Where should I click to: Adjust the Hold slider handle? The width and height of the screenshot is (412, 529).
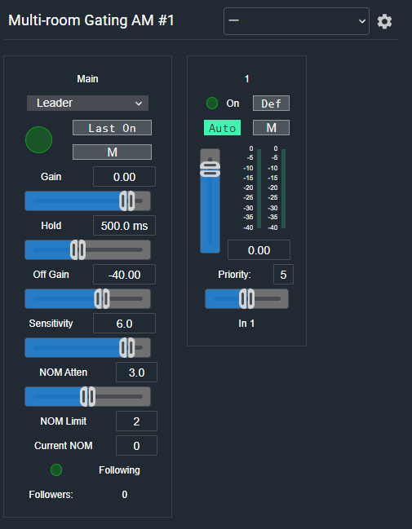click(78, 250)
